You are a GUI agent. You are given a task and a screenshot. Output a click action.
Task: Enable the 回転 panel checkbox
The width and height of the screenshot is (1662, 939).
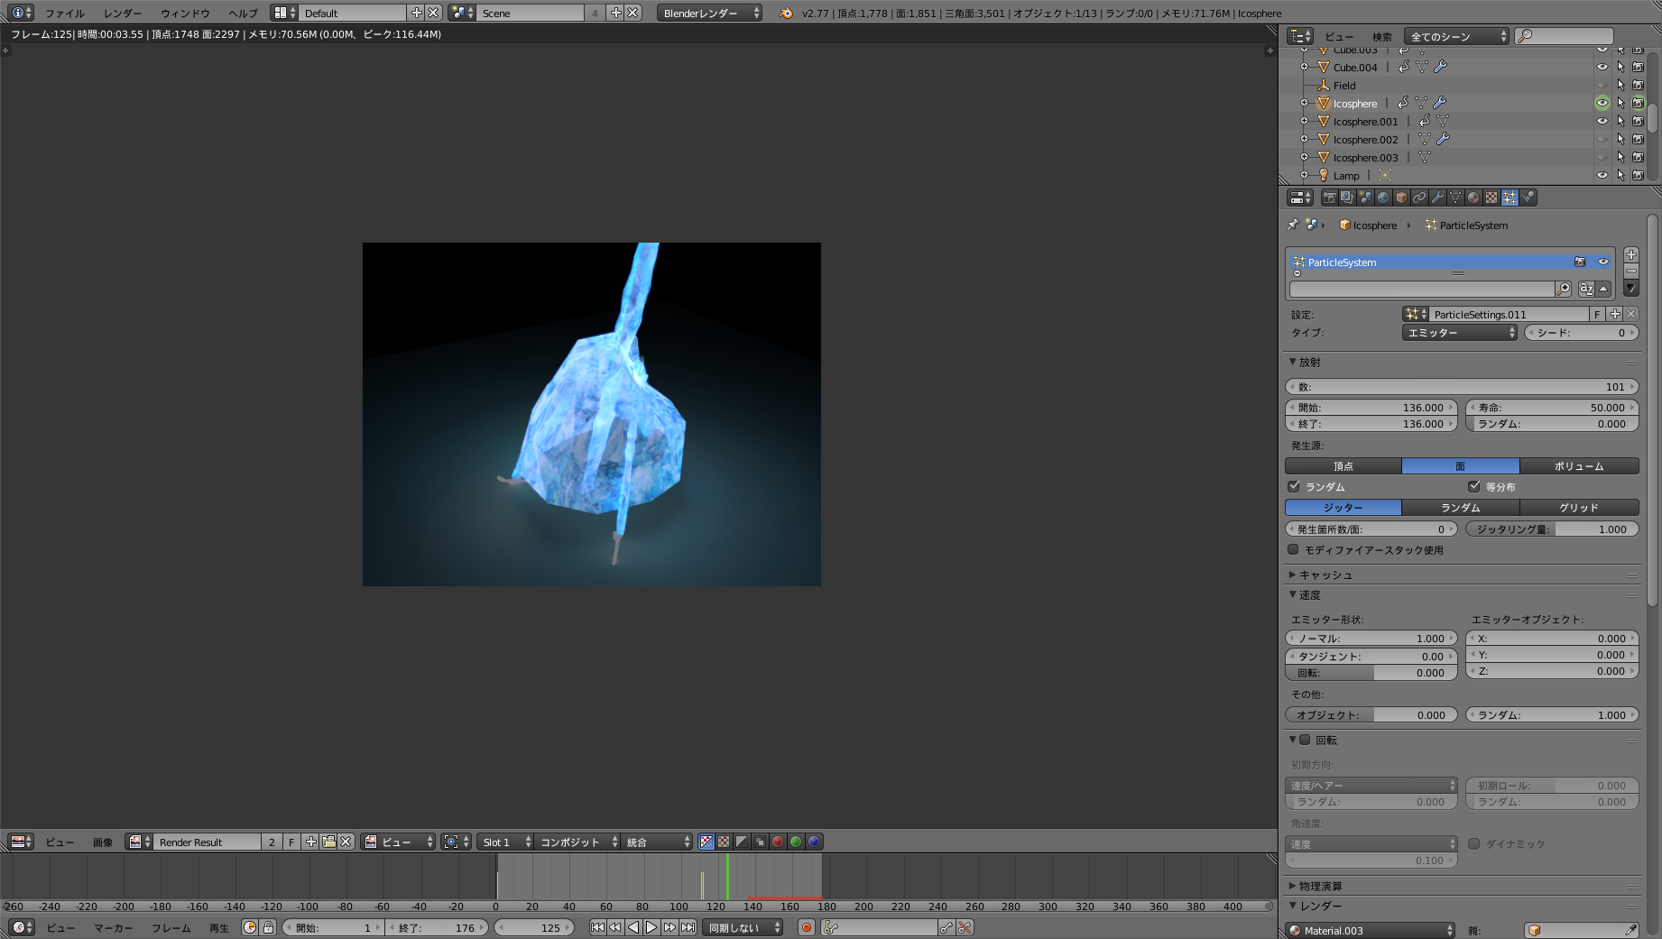1305,740
